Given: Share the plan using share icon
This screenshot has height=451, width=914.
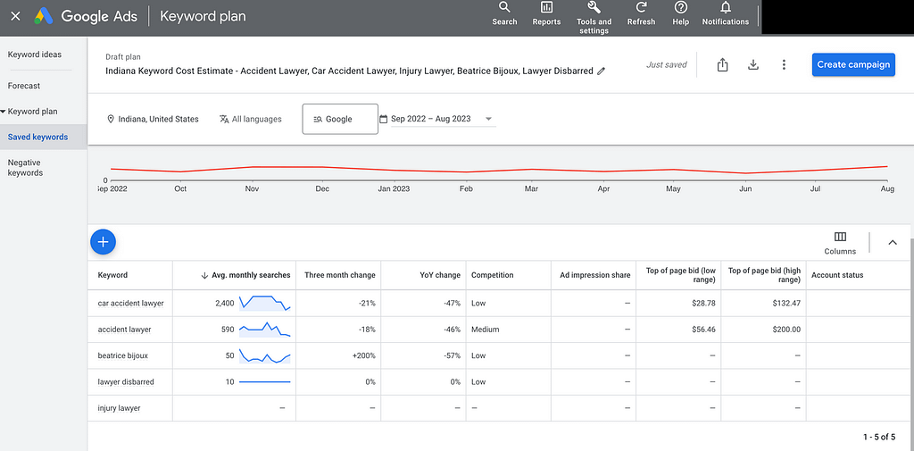Looking at the screenshot, I should point(722,65).
